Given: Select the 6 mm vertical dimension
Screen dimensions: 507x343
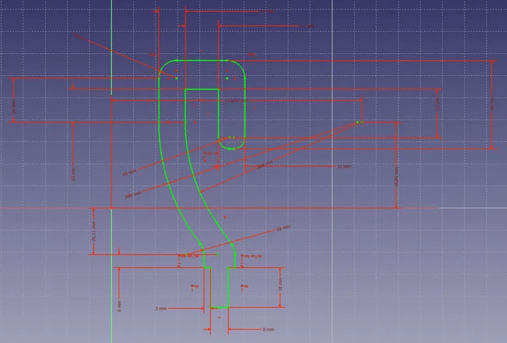Looking at the screenshot, I should [x=119, y=306].
